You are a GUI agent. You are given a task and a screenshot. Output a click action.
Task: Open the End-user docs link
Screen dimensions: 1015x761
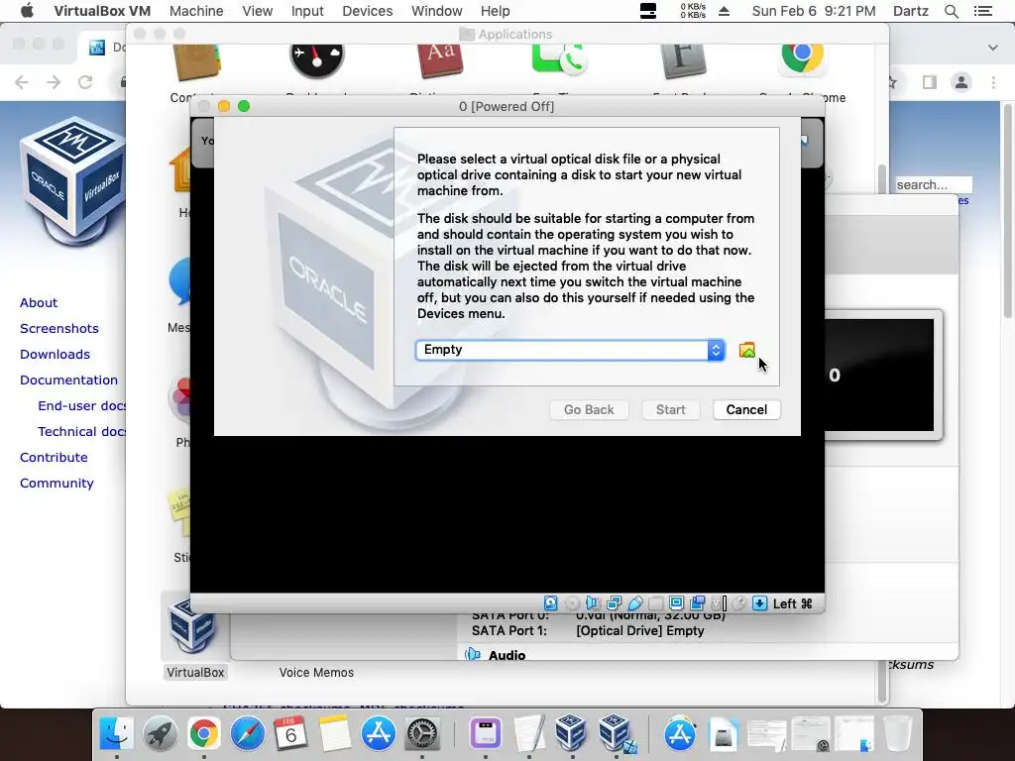81,405
